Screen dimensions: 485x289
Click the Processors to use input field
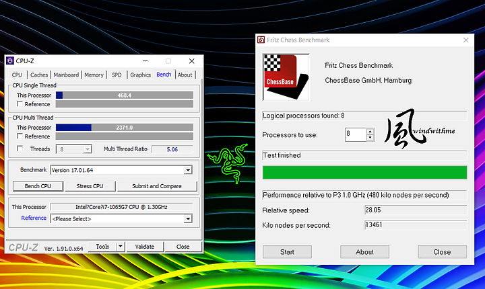click(356, 134)
